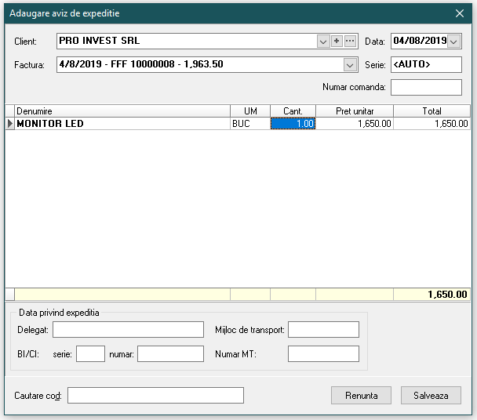Image resolution: width=477 pixels, height=420 pixels.
Task: Select the Cant. cell showing 1.00
Action: (293, 124)
